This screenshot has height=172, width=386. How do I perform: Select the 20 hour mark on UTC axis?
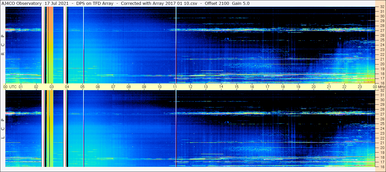pos(314,87)
